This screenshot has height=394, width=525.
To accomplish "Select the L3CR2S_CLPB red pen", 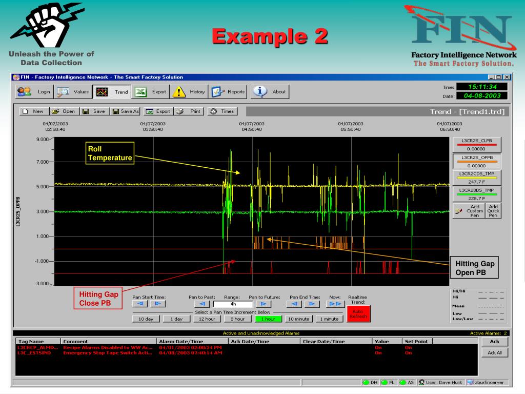I will coord(477,145).
